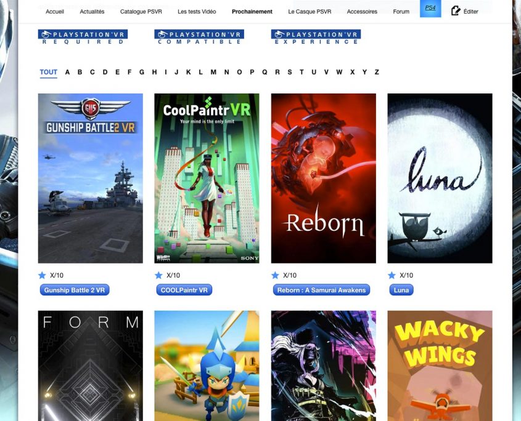This screenshot has height=421, width=521.
Task: Filter games by letter O
Action: click(x=239, y=72)
